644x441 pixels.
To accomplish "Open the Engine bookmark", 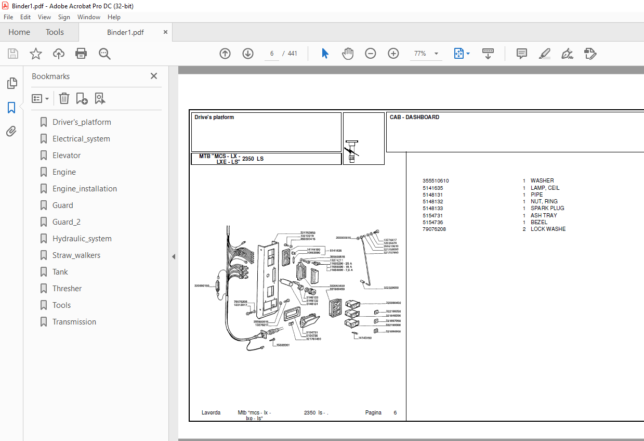I will (64, 172).
